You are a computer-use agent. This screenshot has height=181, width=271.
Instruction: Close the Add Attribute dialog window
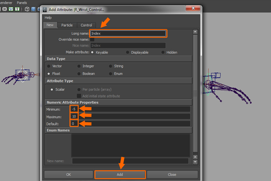(193, 8)
